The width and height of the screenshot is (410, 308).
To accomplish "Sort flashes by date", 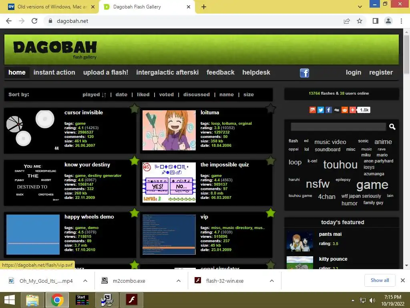I will coord(121,95).
